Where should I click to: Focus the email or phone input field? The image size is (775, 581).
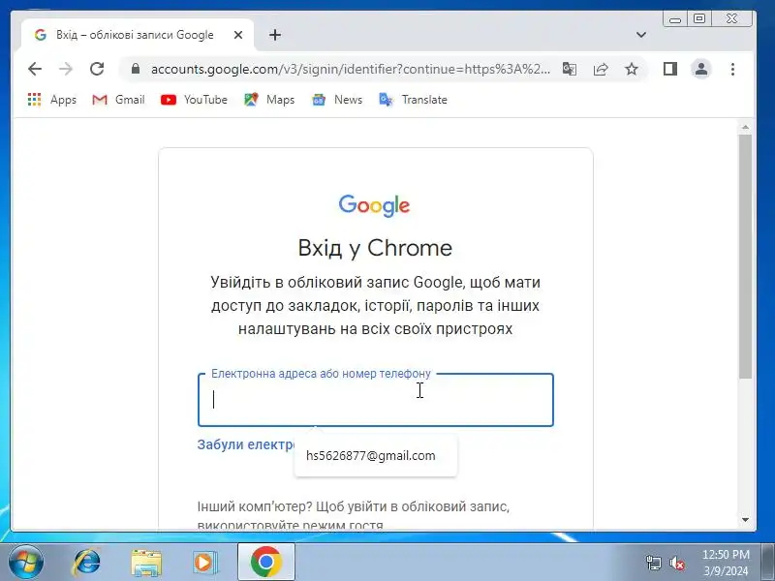376,400
